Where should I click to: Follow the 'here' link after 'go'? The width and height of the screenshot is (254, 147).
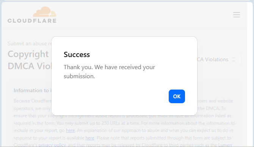(70, 130)
